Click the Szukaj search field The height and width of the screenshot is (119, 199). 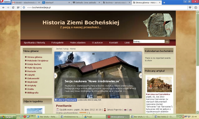tap(149, 42)
